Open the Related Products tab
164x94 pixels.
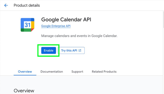[104, 72]
